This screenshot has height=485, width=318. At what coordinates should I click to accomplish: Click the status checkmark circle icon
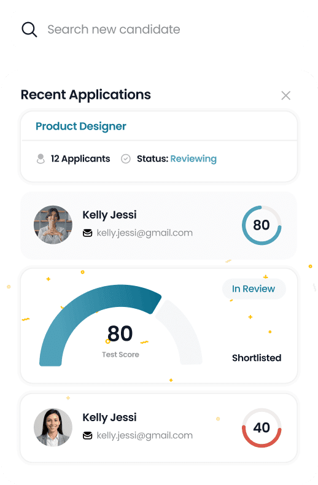point(126,158)
